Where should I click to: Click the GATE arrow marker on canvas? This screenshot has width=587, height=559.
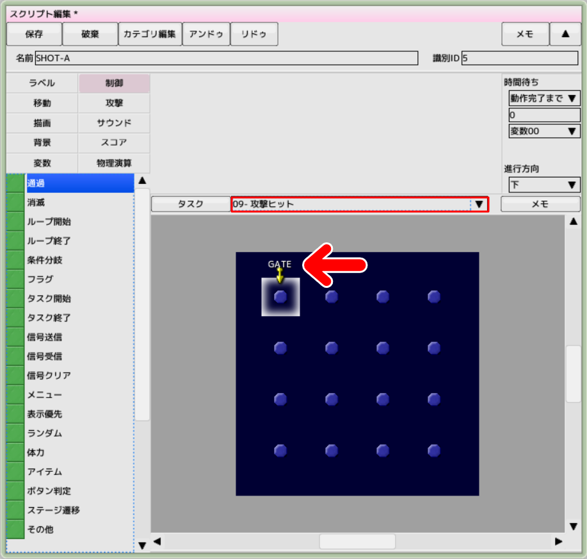[x=279, y=275]
